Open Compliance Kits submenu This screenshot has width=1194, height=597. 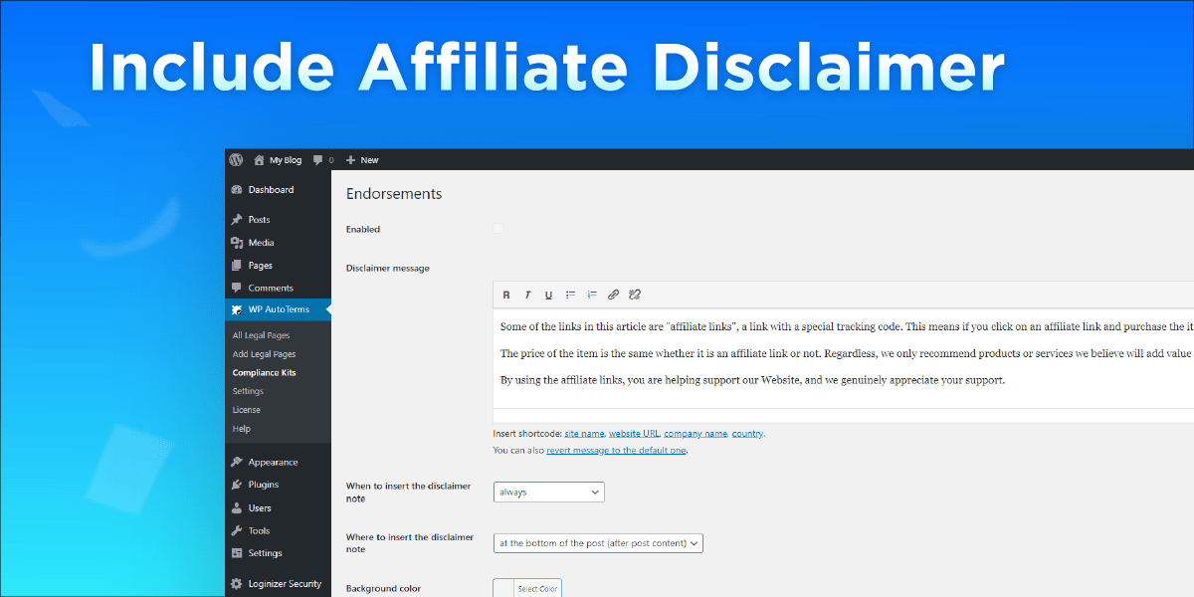coord(264,373)
